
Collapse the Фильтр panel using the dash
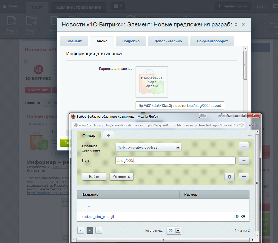[x=250, y=135]
